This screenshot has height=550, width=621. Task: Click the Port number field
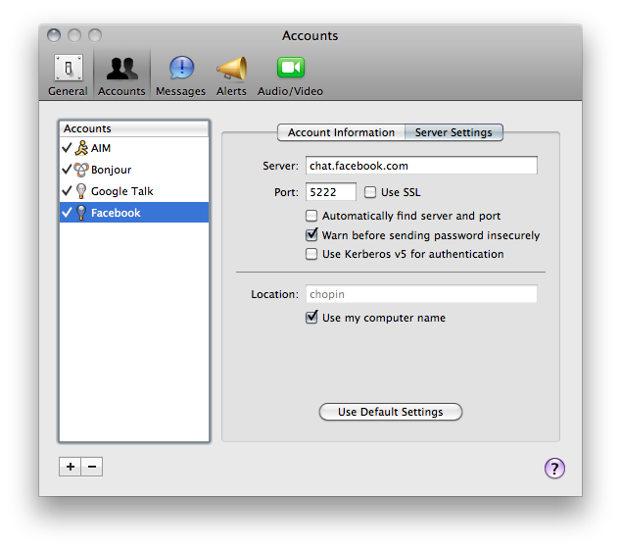click(330, 192)
